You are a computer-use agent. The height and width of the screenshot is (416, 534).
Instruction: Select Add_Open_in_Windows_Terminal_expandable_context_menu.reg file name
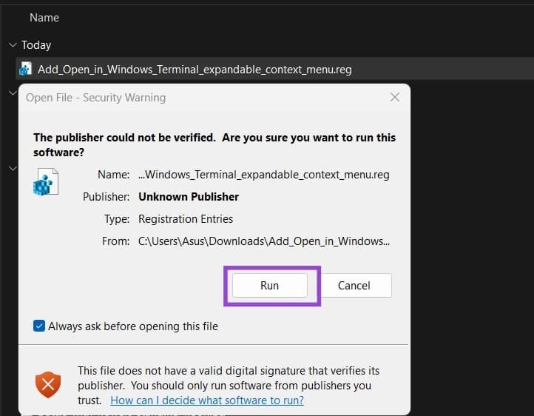[x=195, y=70]
